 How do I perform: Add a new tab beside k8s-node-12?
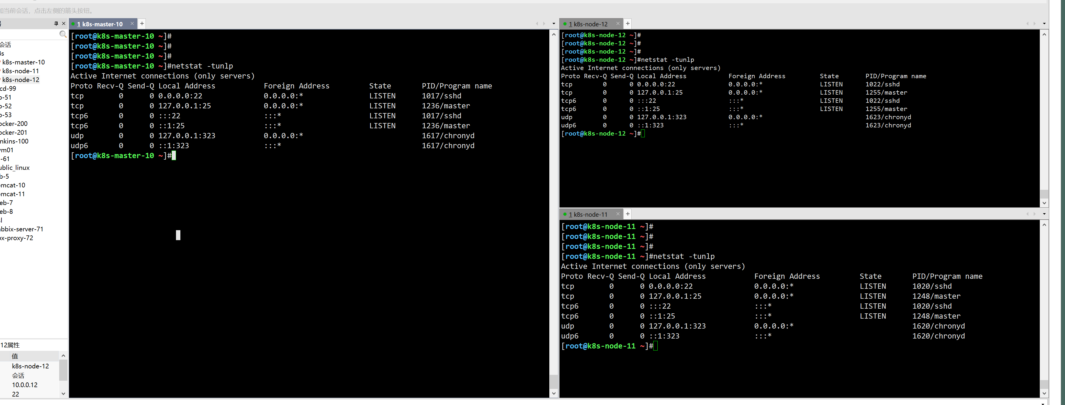[x=628, y=23]
